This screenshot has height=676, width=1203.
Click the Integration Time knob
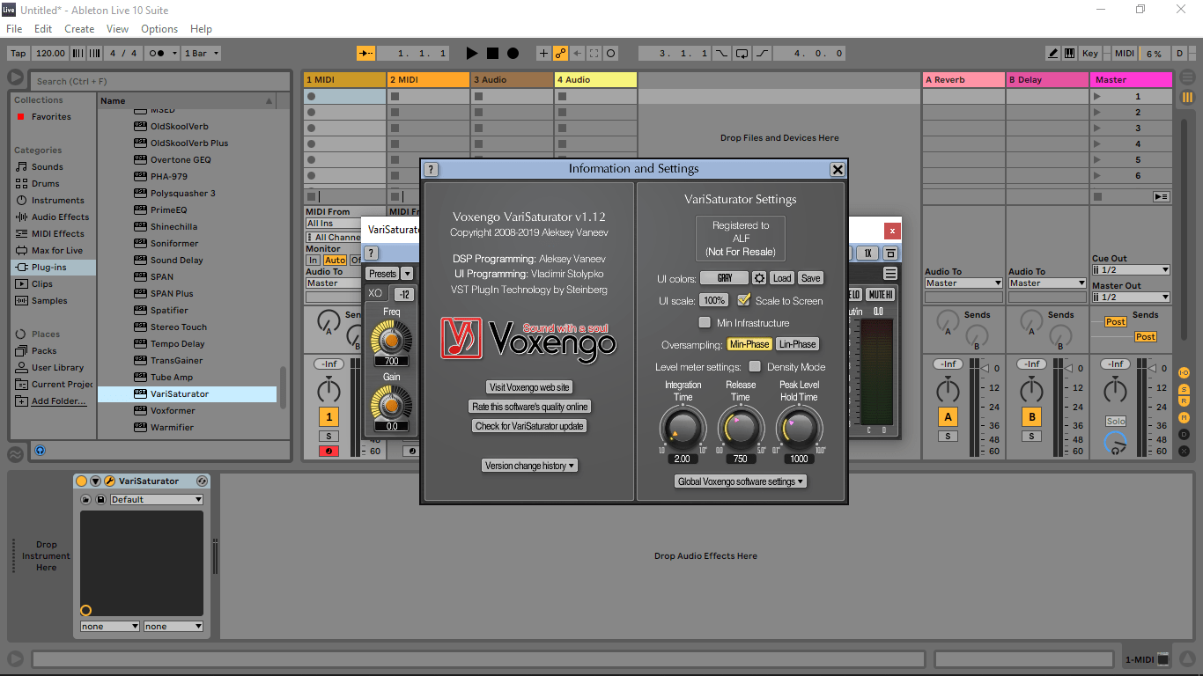tap(683, 428)
